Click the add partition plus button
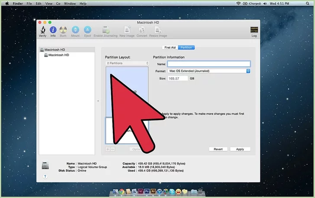Screen dimensions: 315x198 [x=108, y=149]
